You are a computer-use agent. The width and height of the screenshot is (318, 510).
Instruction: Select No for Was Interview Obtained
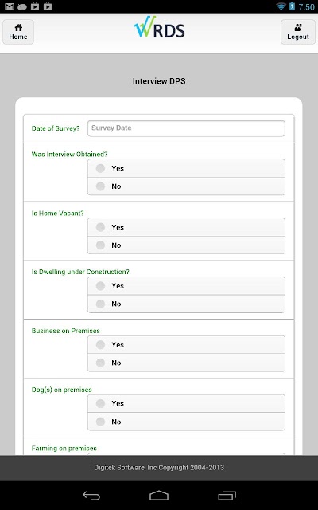[x=186, y=186]
